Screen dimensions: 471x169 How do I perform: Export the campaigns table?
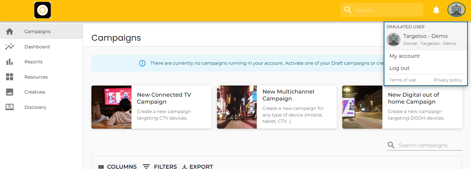[x=197, y=167]
